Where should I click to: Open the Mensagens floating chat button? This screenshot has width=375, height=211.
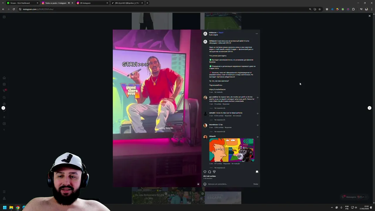click(354, 197)
